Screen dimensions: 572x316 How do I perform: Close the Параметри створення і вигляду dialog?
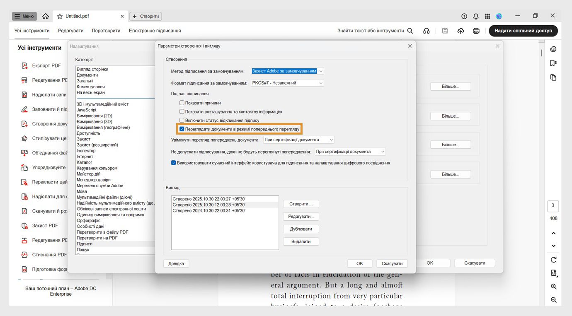[x=410, y=46]
